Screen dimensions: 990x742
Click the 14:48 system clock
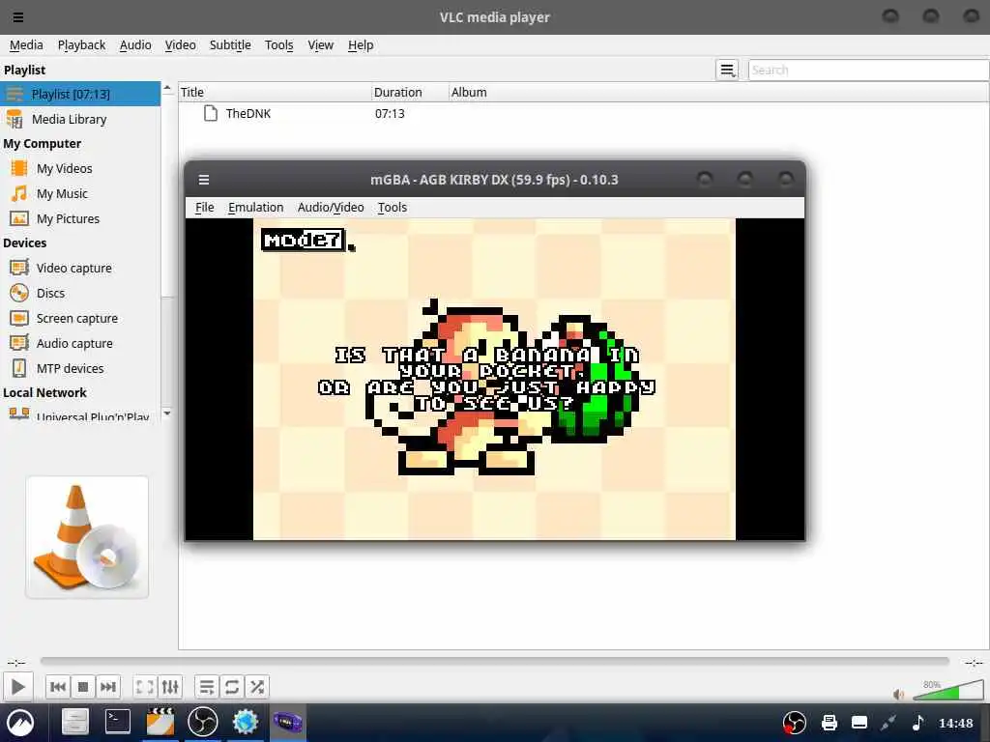956,723
